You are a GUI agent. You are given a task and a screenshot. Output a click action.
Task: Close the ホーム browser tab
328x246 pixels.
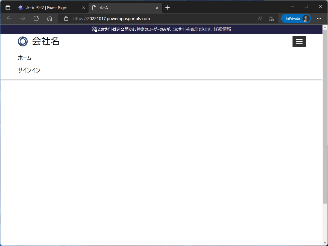[157, 8]
